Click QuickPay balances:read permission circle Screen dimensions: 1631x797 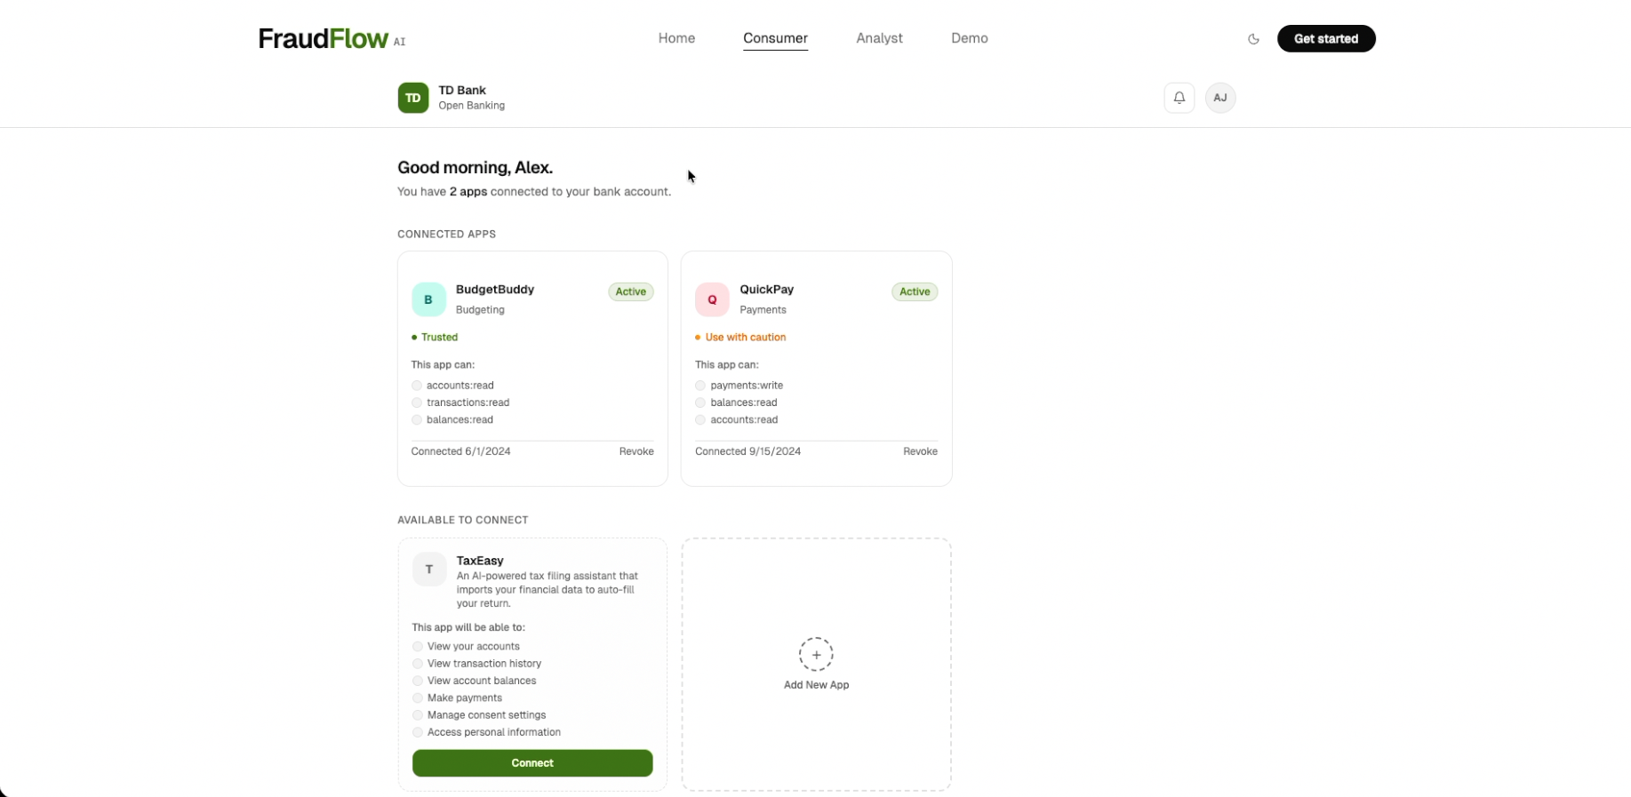[x=700, y=402]
